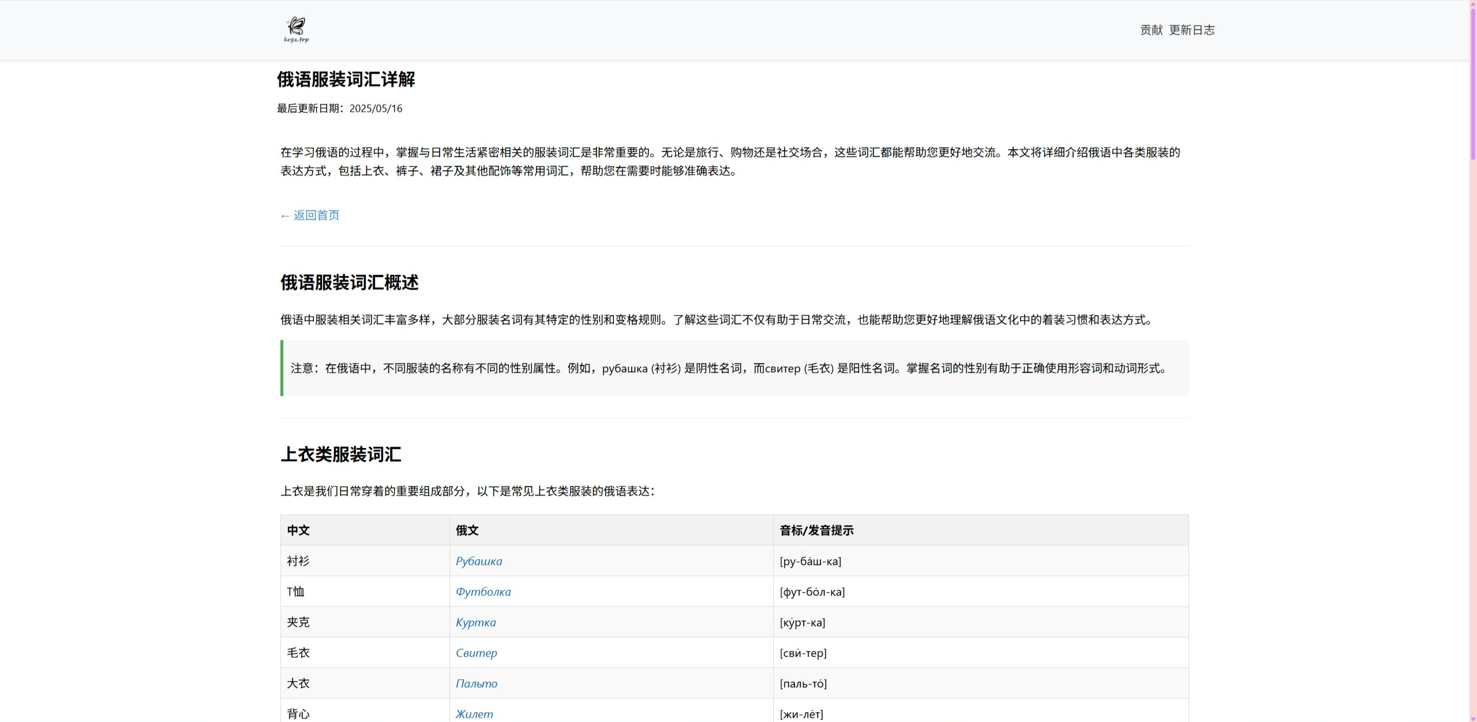Open the Рубашка vocabulary link

[478, 560]
